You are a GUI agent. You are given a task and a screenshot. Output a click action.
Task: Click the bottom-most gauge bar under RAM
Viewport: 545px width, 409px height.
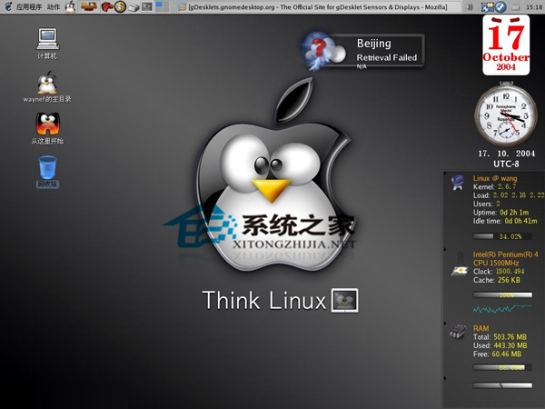[x=502, y=385]
